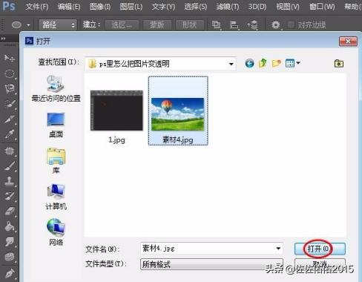Click the path operations icon in options bar
The image size is (362, 282).
click(216, 24)
